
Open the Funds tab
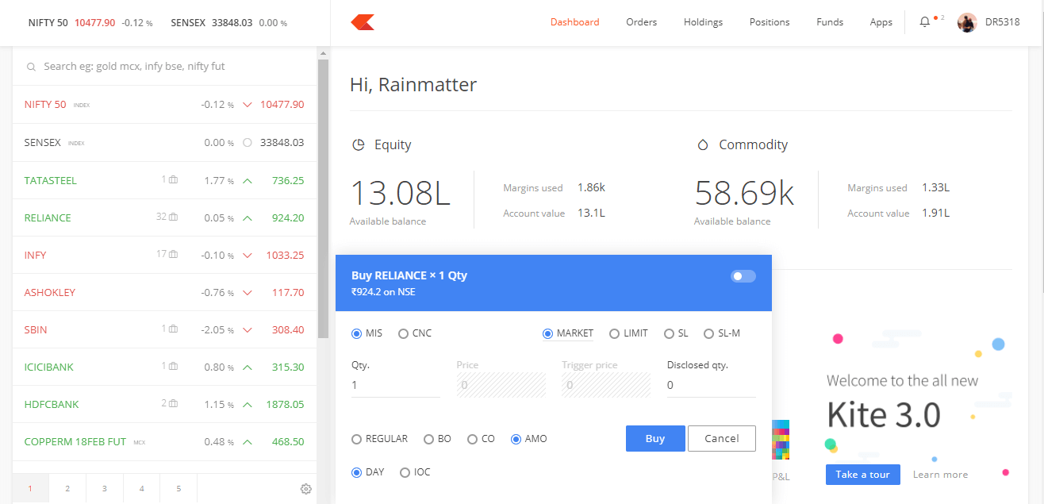(x=830, y=22)
